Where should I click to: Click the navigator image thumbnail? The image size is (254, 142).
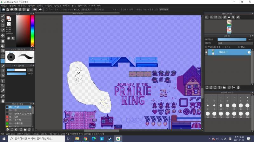click(229, 27)
